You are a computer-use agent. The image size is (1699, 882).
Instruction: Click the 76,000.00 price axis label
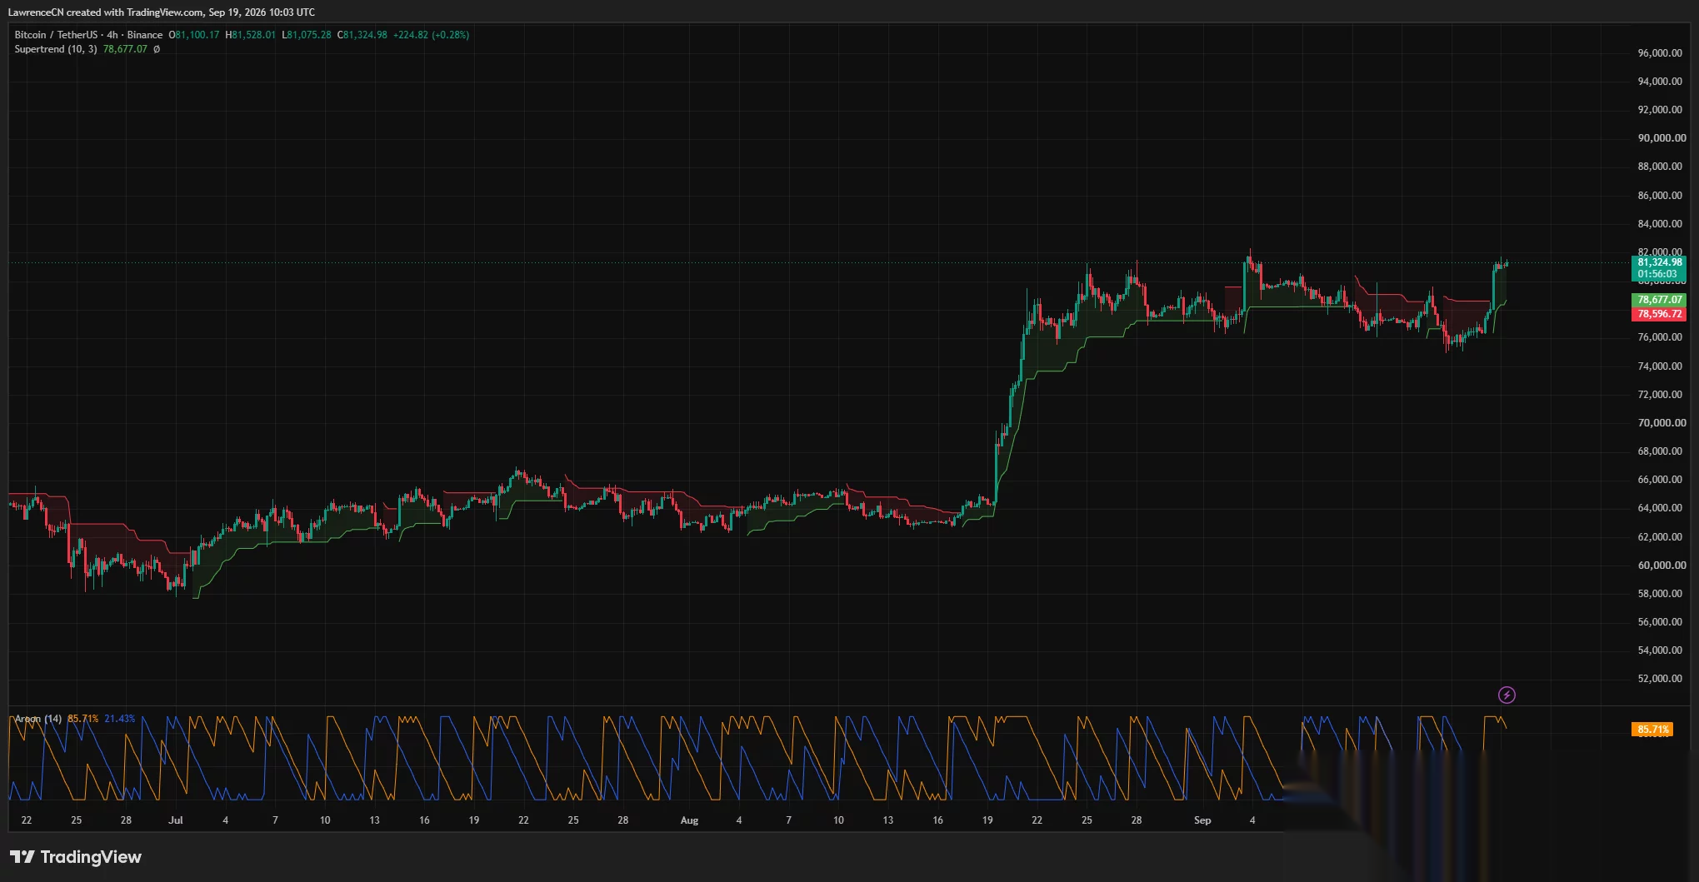(x=1662, y=336)
